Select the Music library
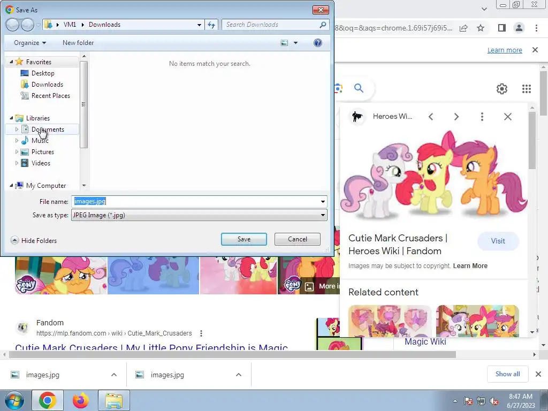The image size is (548, 411). 35,141
